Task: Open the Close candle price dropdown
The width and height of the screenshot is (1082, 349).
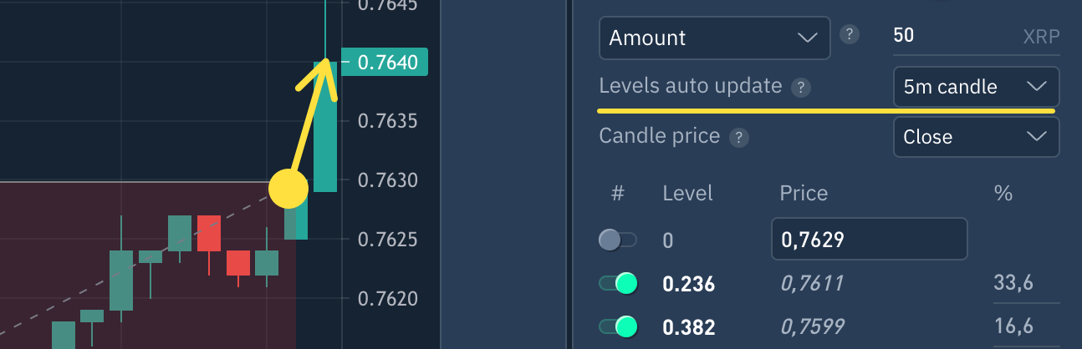Action: pos(976,137)
